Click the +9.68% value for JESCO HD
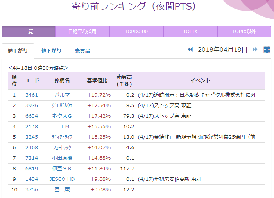274x198 pixels. (100, 179)
